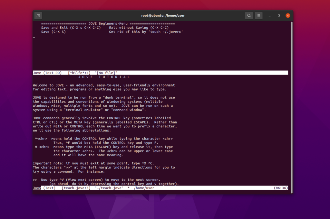Click line 'try using a command. For instance:'
Image resolution: width=330 pixels, height=219 pixels.
69,171
